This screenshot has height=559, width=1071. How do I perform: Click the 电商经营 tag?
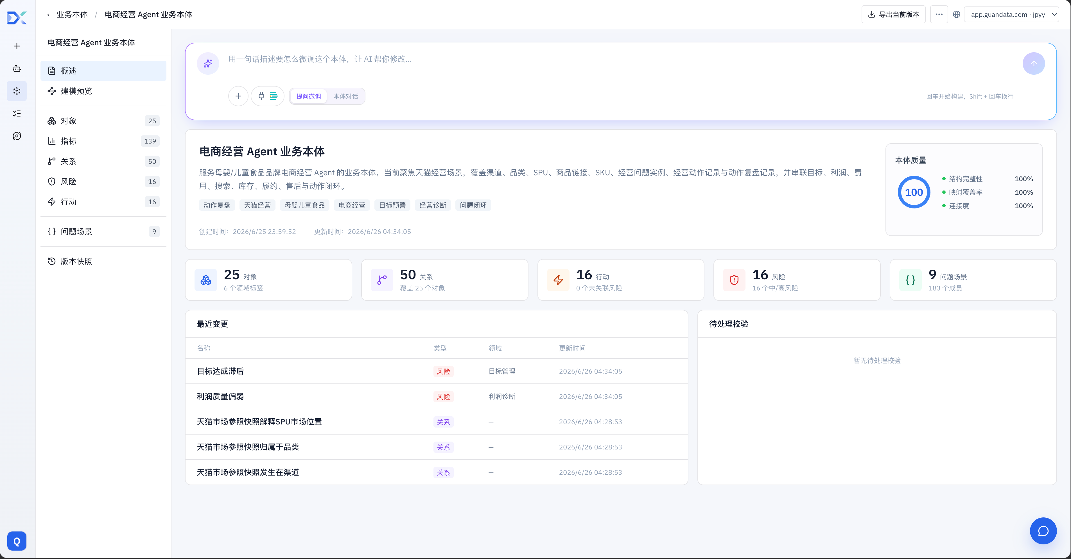point(352,205)
